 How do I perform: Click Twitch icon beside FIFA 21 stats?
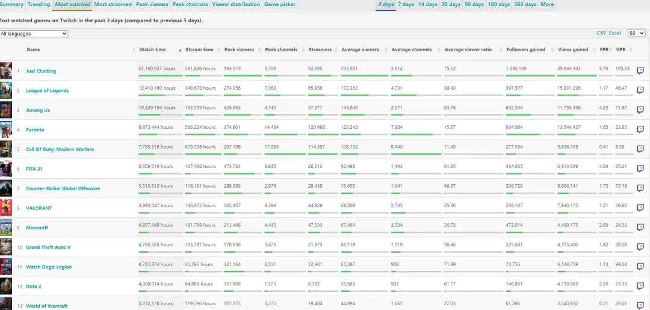(x=640, y=169)
